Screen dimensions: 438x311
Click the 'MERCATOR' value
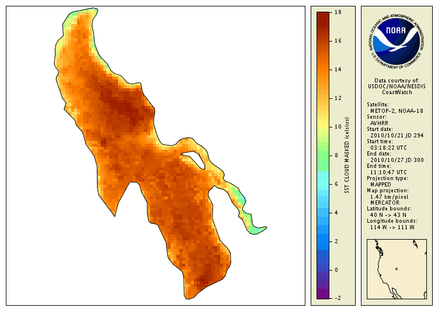(x=385, y=202)
